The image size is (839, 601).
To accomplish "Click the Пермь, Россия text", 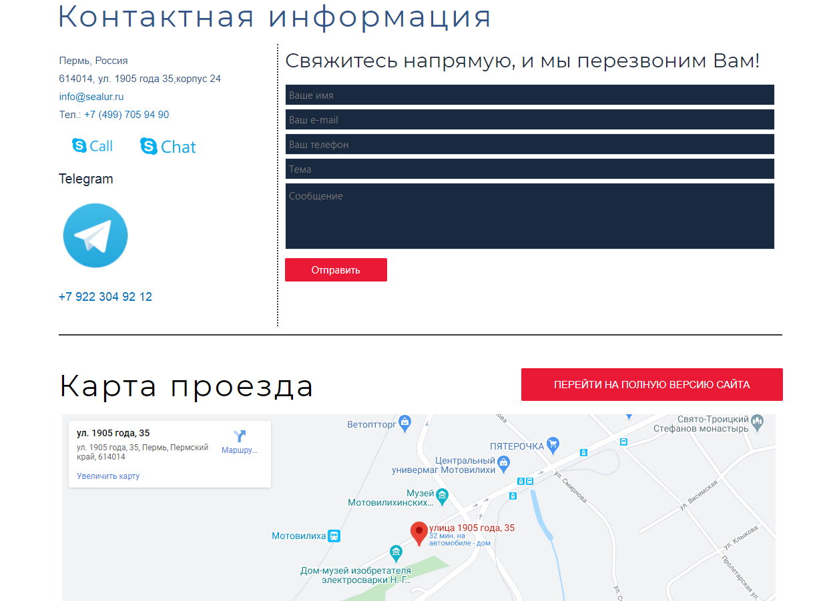I will (93, 61).
